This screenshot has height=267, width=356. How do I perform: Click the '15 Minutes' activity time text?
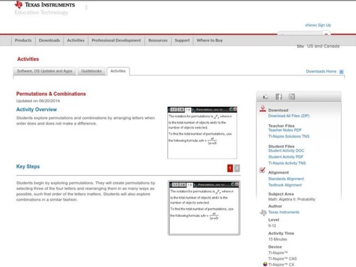(277, 239)
